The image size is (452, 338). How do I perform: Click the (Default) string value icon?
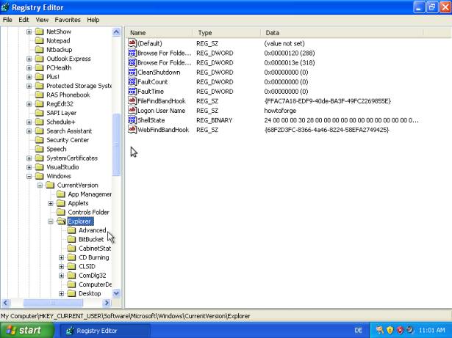point(132,43)
